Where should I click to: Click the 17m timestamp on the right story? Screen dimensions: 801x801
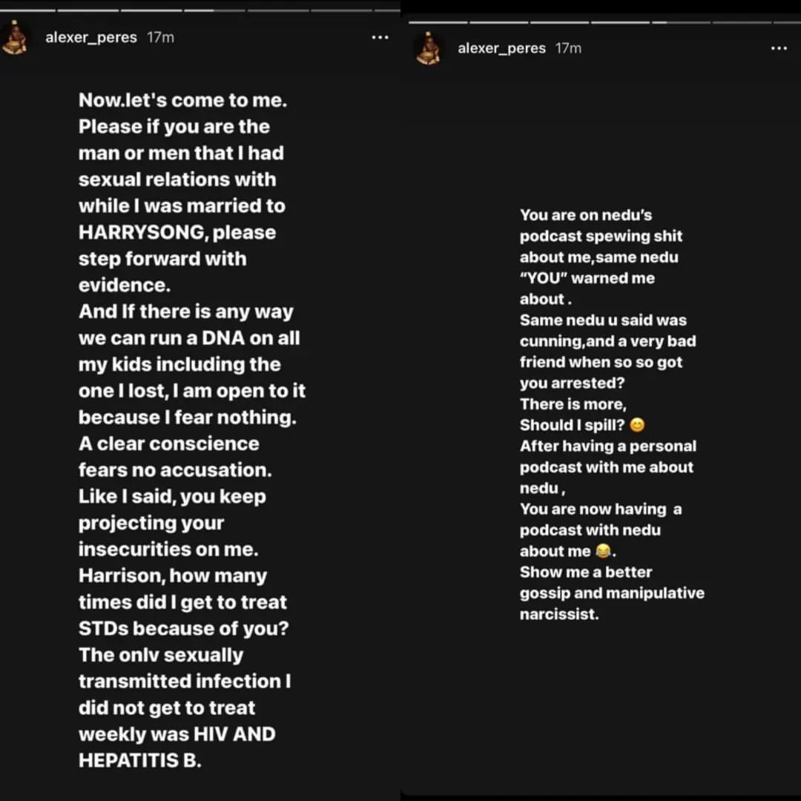tap(568, 49)
